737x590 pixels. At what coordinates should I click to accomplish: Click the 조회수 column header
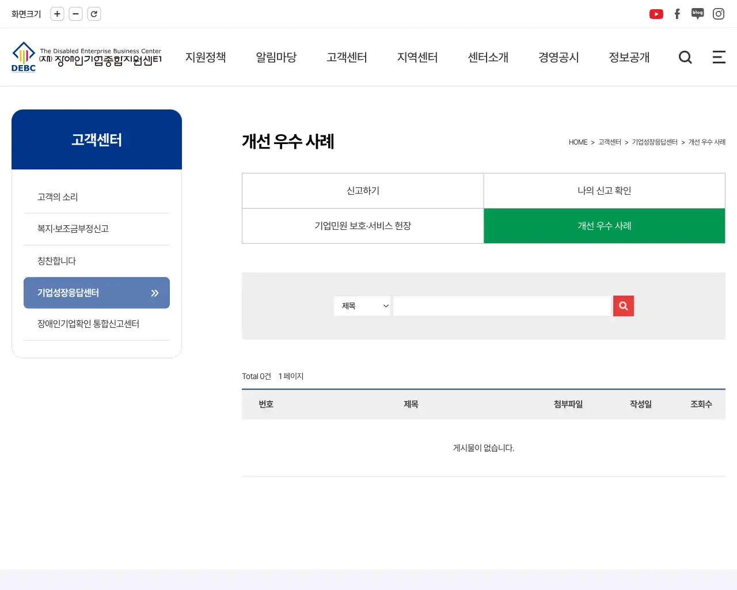(701, 404)
